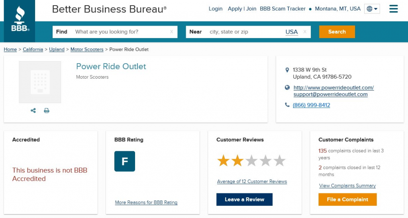Open the hamburger menu icon
Screen dimensions: 408x218
point(393,9)
